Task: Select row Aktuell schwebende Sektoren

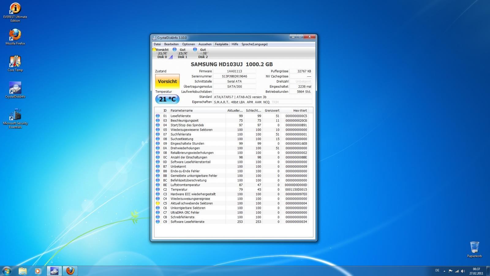Action: (232, 203)
